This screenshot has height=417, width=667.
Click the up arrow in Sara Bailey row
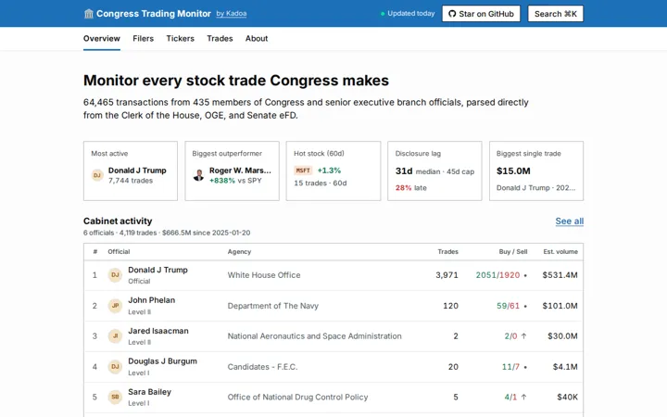click(x=524, y=397)
